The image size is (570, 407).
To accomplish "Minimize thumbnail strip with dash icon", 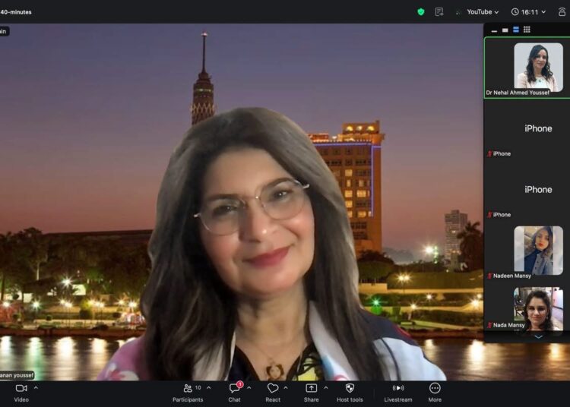I will pos(494,30).
